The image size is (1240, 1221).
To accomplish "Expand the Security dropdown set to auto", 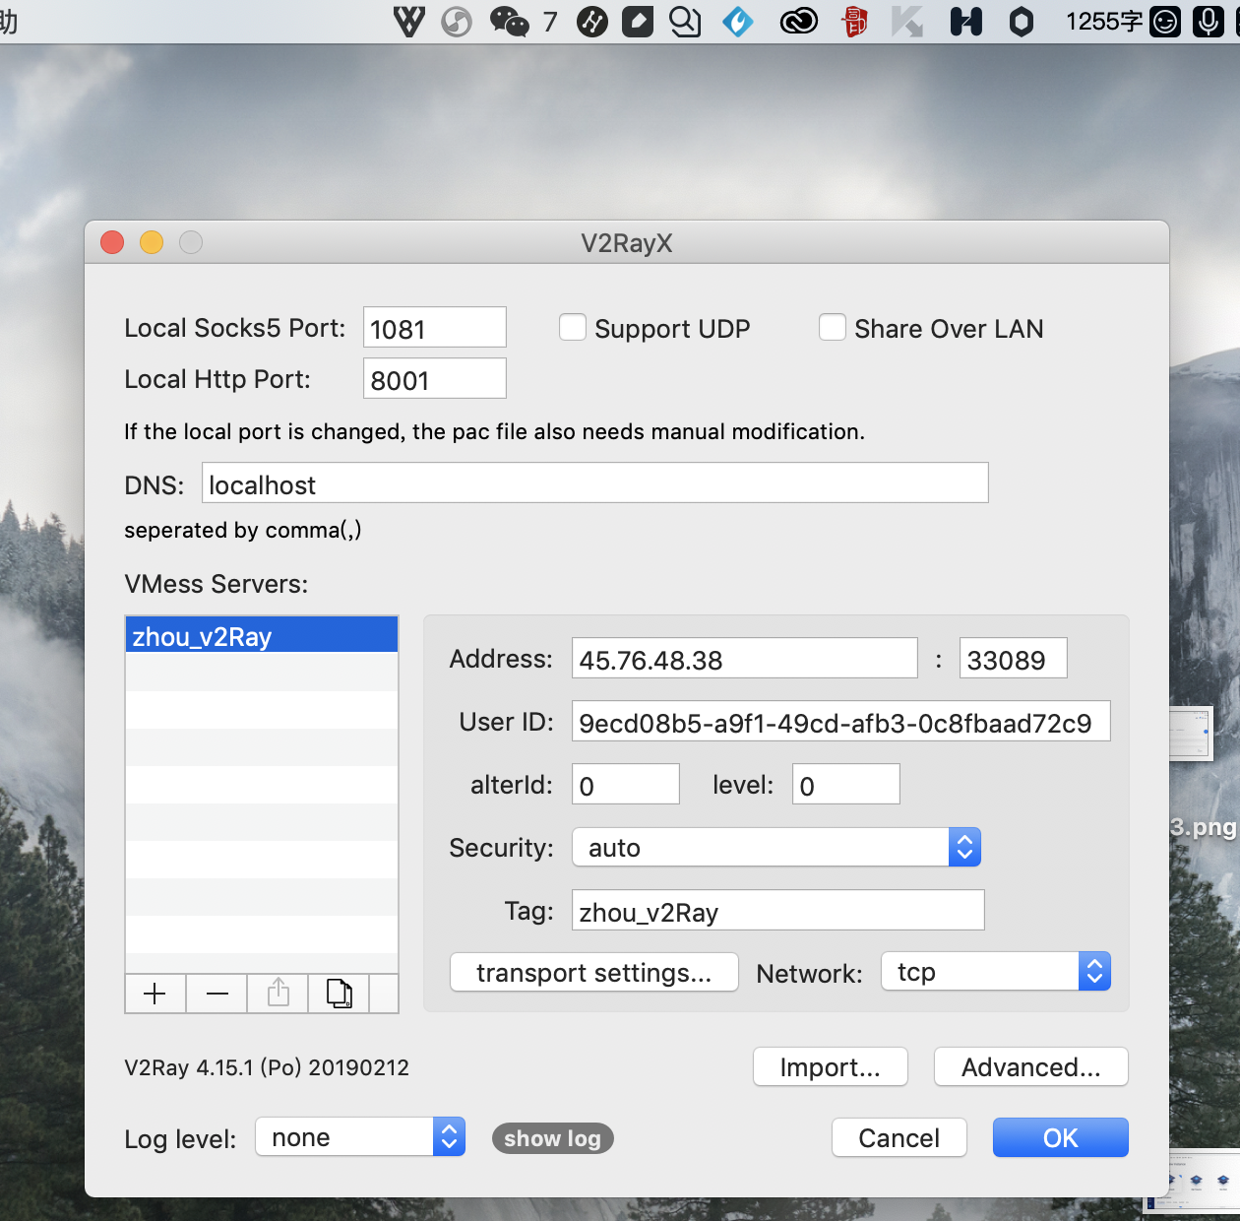I will 775,848.
